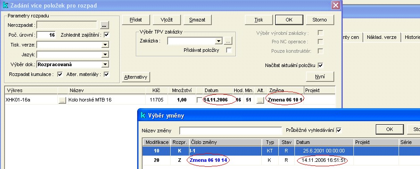420x169 pixels.
Task: Sort by the Výkres column header
Action: (x=31, y=90)
